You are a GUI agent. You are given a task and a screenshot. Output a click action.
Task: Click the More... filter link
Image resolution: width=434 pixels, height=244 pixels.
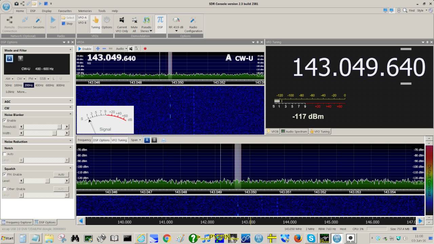click(x=22, y=92)
